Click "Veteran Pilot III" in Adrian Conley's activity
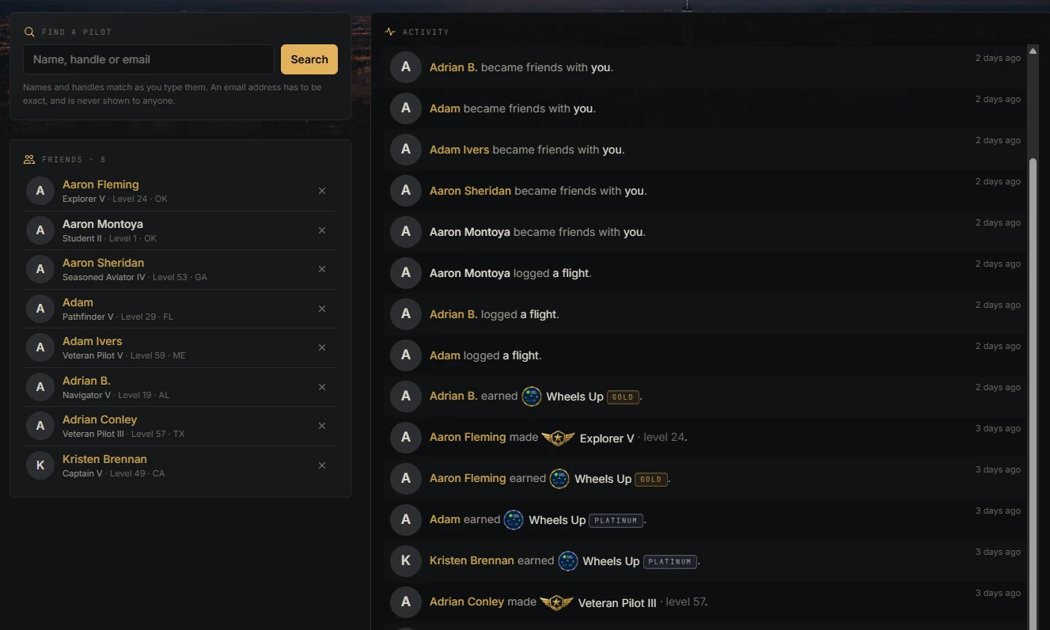This screenshot has height=630, width=1050. point(617,603)
